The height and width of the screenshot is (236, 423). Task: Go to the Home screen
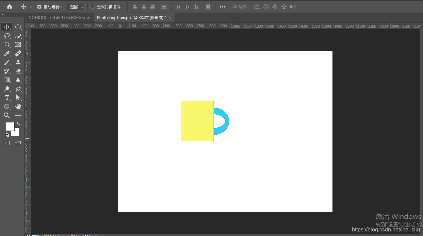point(10,6)
